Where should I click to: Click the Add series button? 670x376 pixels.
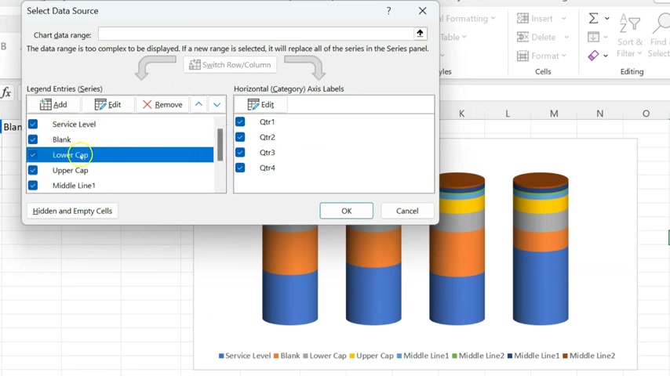click(53, 104)
